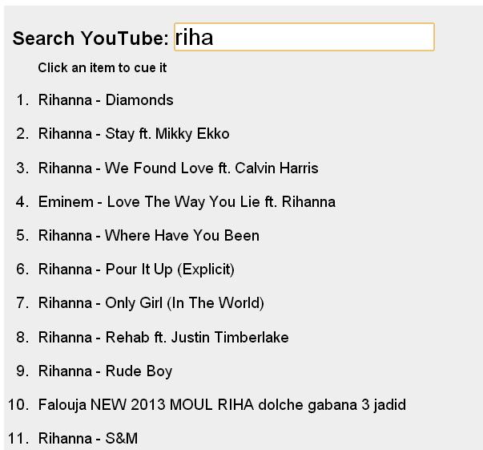Click the "Search YouTube:" label
The image size is (483, 450).
coord(91,39)
